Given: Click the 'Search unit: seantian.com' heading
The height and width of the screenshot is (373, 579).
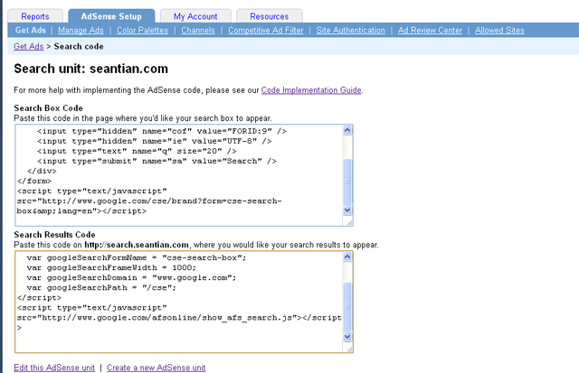Looking at the screenshot, I should (x=90, y=69).
